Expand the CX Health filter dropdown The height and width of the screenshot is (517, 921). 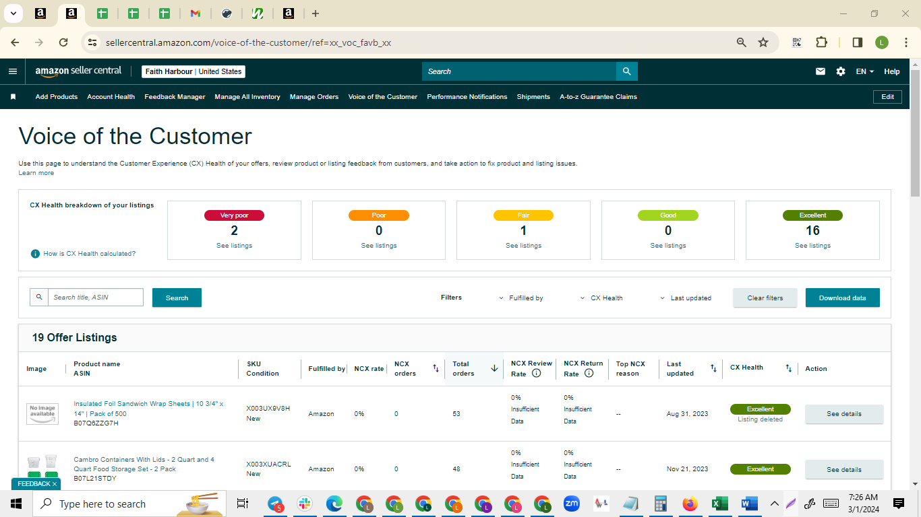601,298
